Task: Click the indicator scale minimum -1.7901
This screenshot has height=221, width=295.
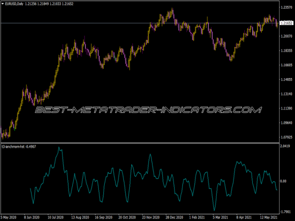Action: [285, 212]
